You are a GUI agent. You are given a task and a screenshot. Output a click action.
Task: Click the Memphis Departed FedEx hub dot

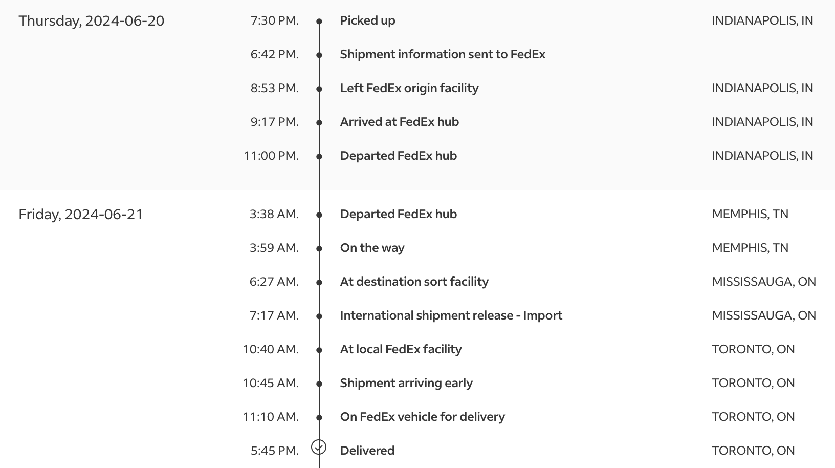tap(319, 215)
